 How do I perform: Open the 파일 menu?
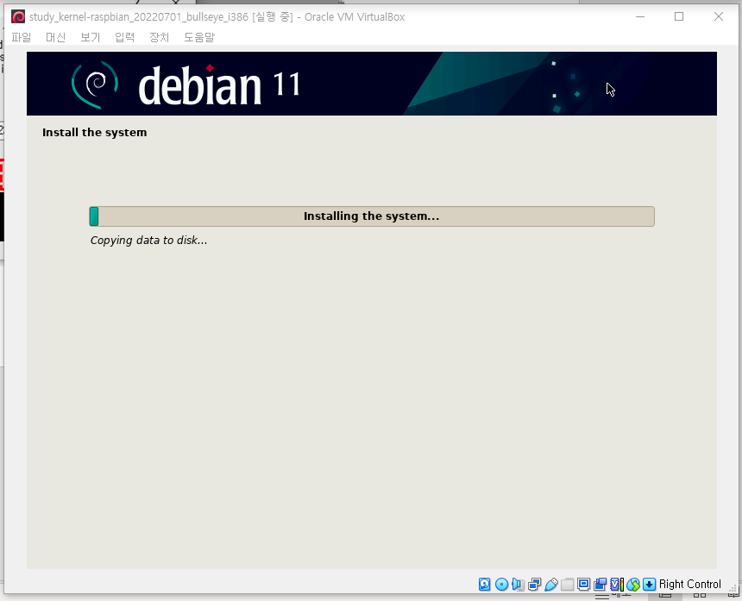coord(21,37)
